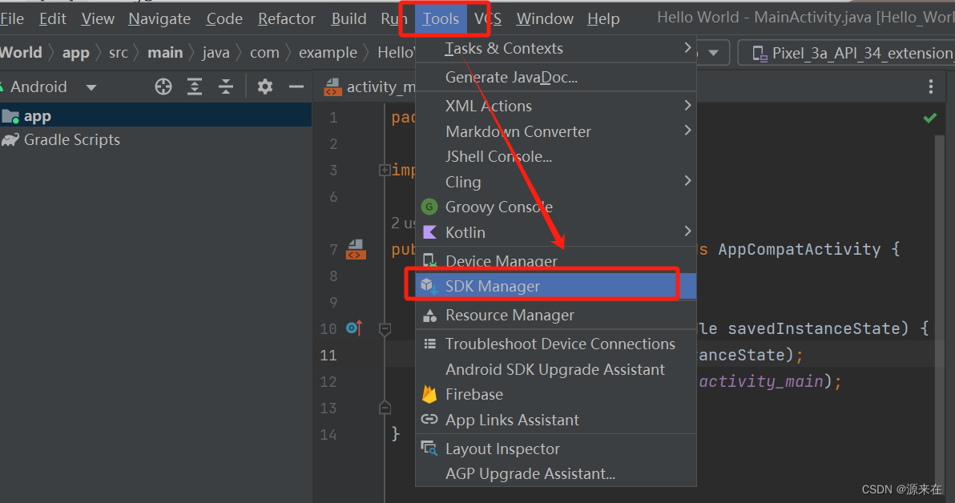The height and width of the screenshot is (503, 955).
Task: Select Troubleshoot Device Connections
Action: click(x=555, y=344)
